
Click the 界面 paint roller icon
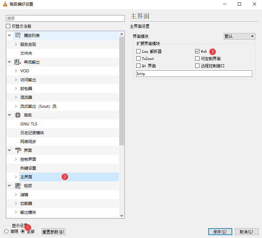(18, 150)
